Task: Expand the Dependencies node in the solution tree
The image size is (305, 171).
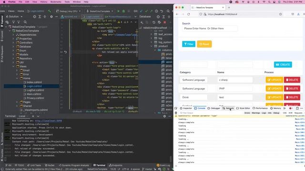Action: pyautogui.click(x=13, y=35)
